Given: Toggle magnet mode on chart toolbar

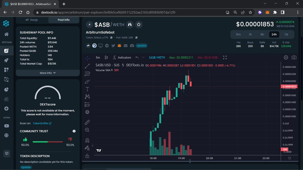Looking at the screenshot, I should (87, 140).
